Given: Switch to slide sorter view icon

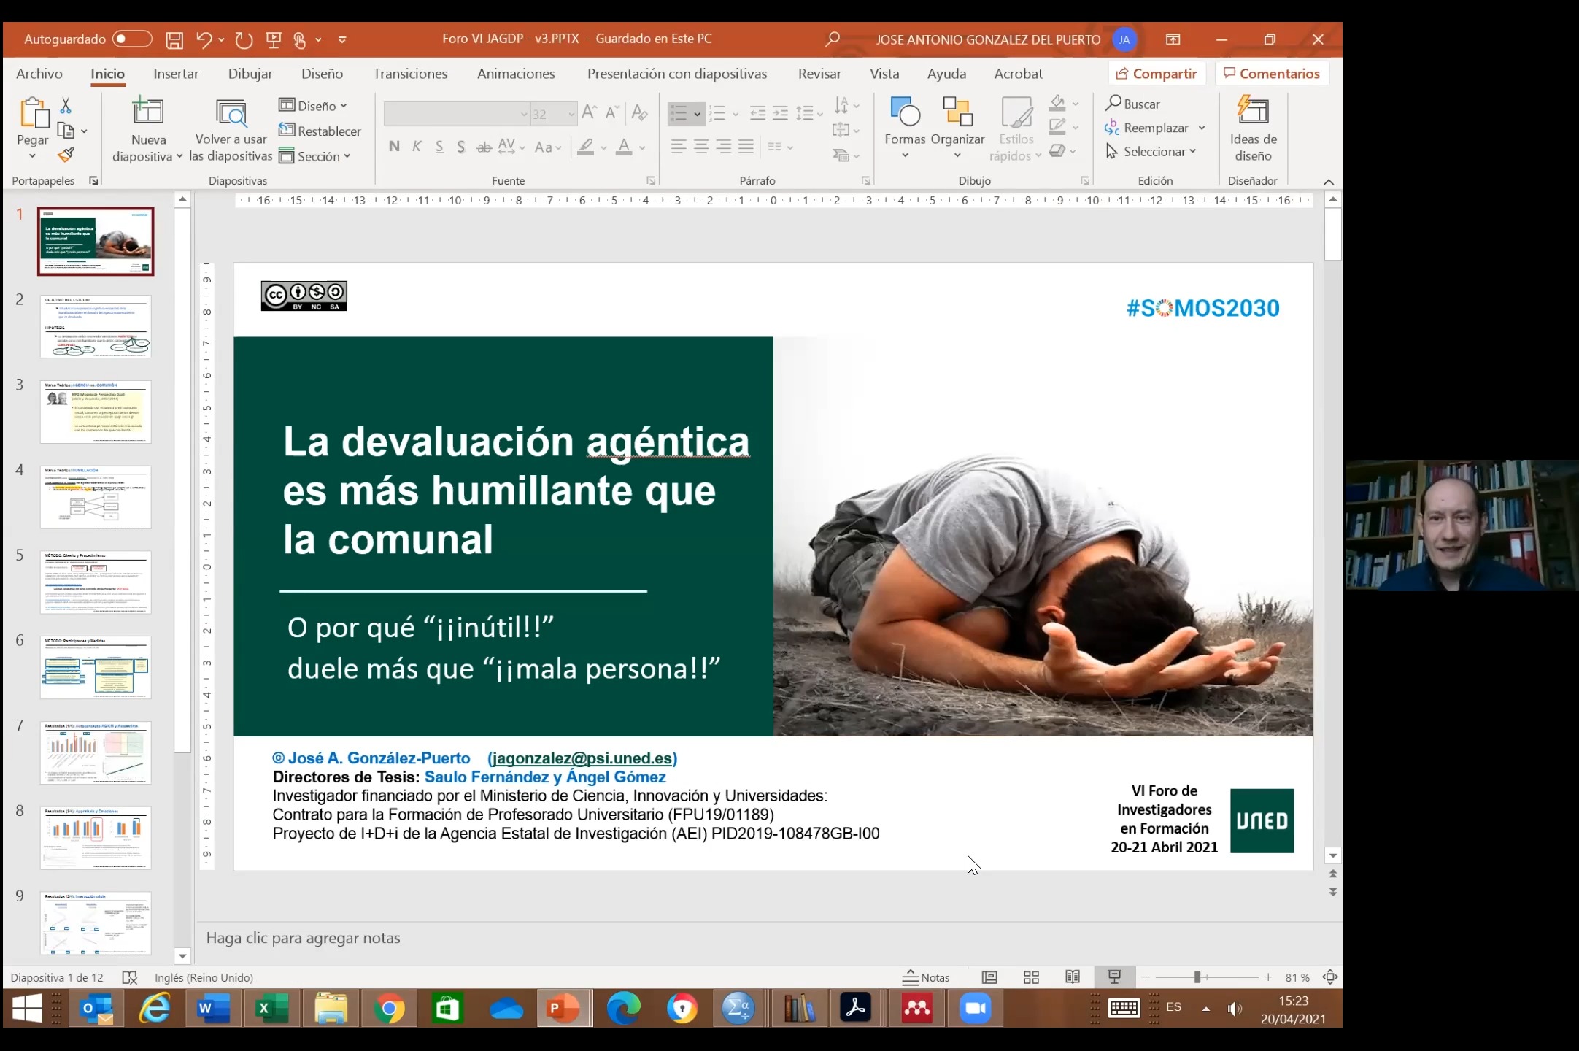Looking at the screenshot, I should tap(1031, 977).
